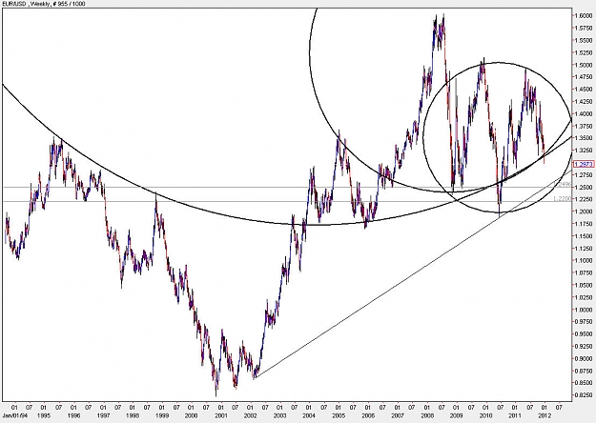Select the current price label 1.2973
Viewport: 596px width, 423px height.
click(583, 164)
